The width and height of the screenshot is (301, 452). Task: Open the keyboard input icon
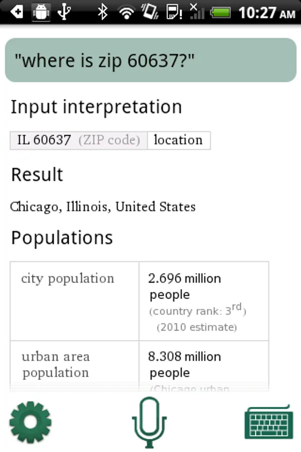coord(268,422)
